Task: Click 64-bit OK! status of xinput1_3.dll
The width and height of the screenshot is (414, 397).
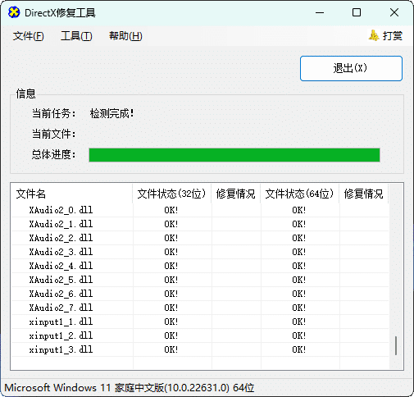Action: (x=299, y=349)
